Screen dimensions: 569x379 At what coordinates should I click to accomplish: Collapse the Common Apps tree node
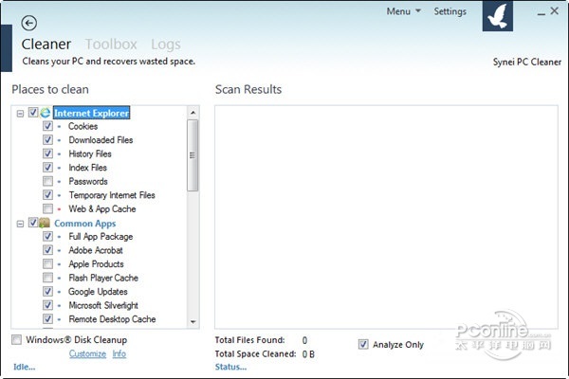click(x=20, y=224)
